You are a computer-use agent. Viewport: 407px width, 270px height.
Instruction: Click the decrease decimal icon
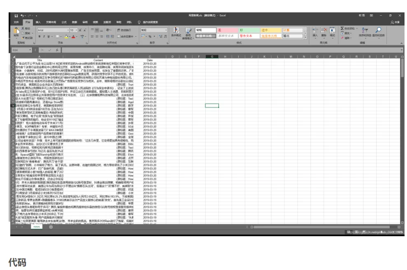pyautogui.click(x=165, y=37)
